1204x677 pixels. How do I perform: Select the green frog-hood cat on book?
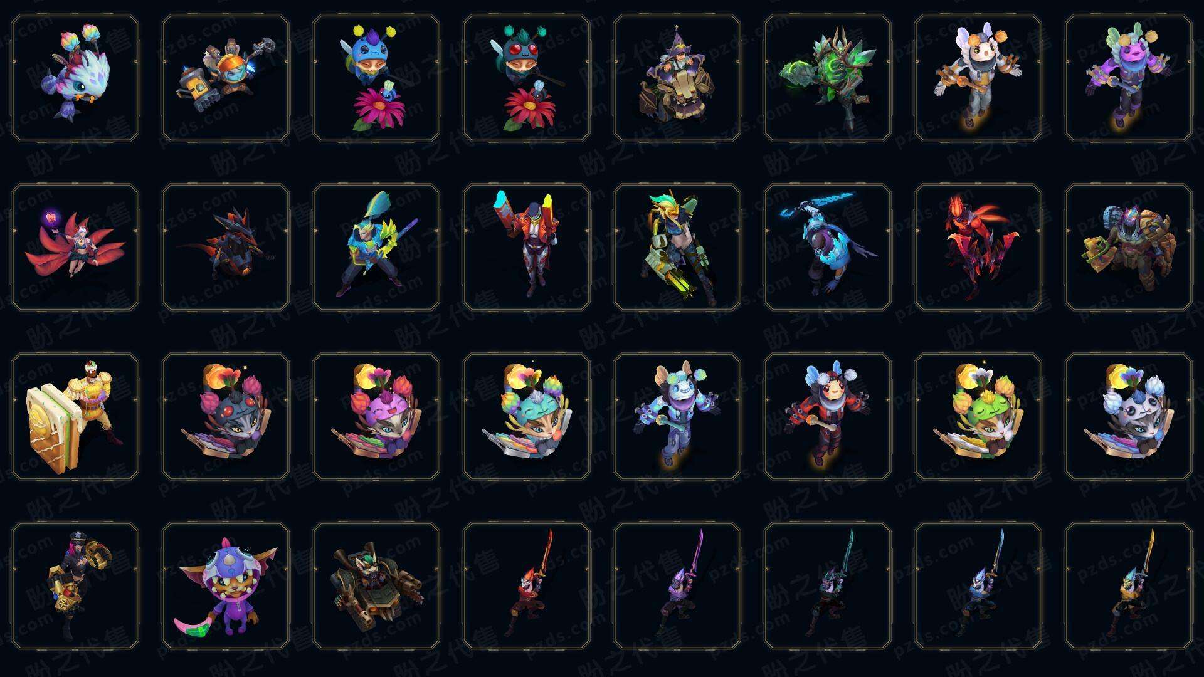[978, 416]
